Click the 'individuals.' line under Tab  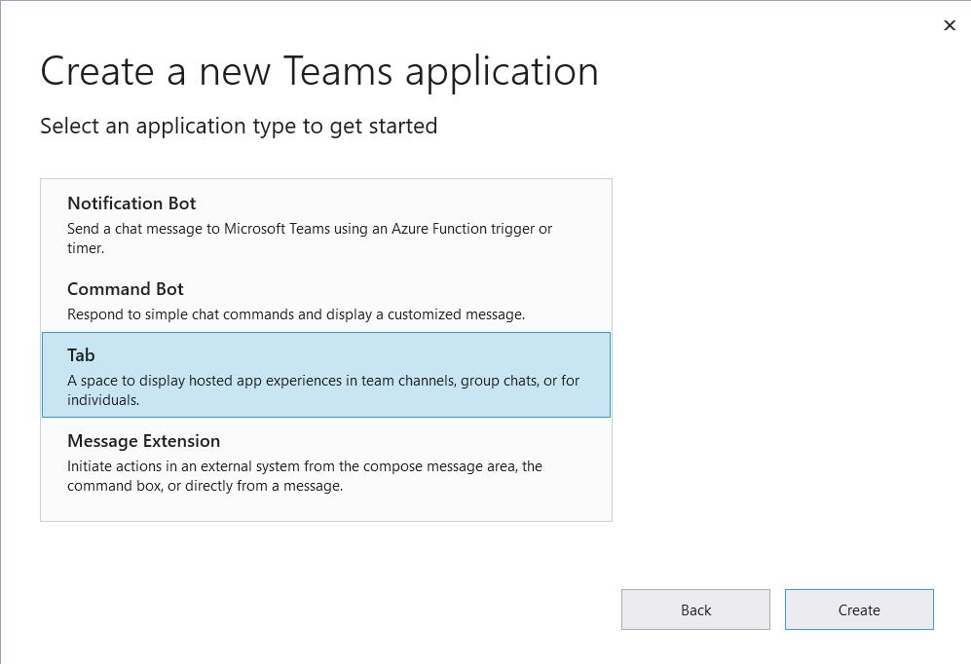(103, 400)
